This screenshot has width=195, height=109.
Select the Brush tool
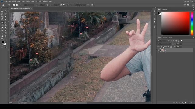click(x=5, y=19)
